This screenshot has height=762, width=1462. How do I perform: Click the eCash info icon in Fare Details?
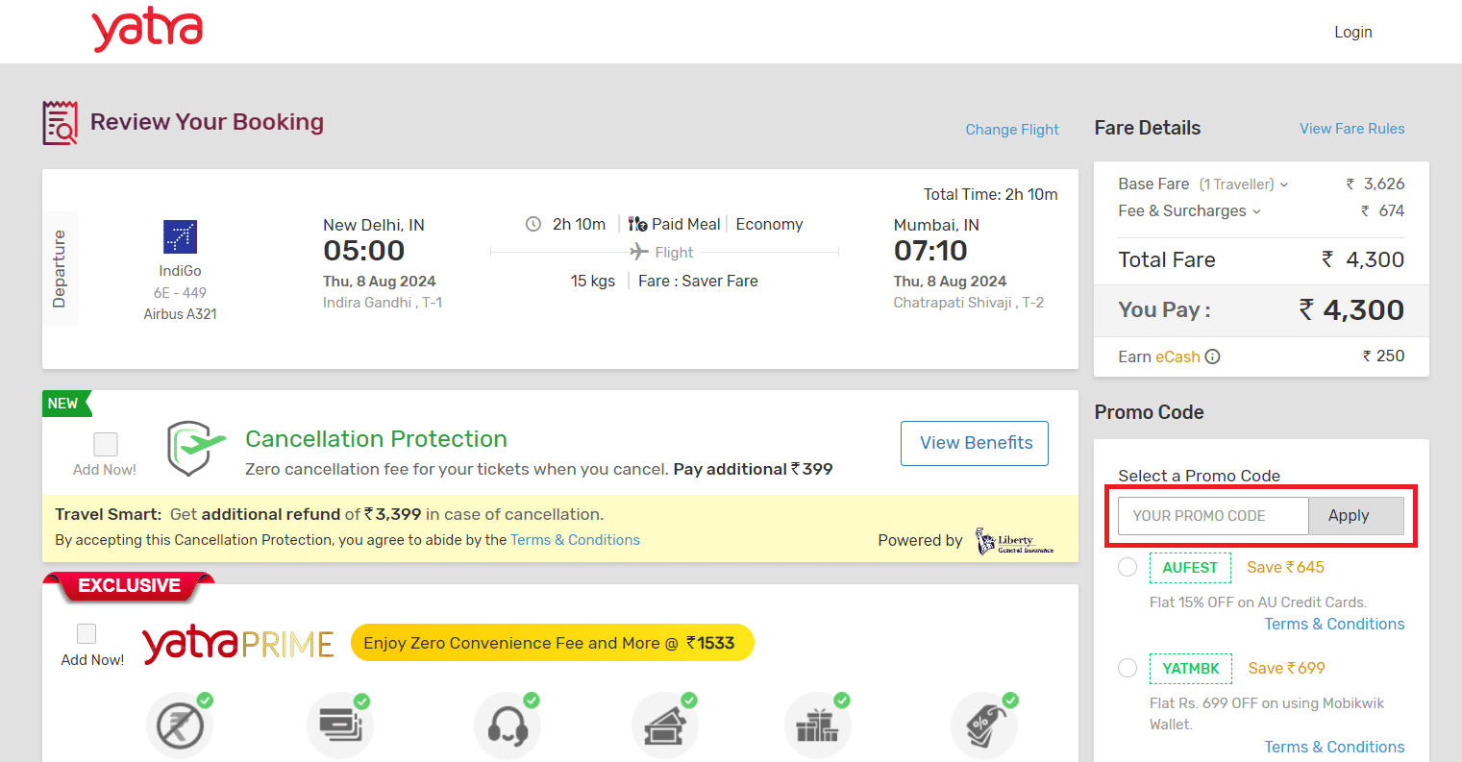[x=1212, y=356]
